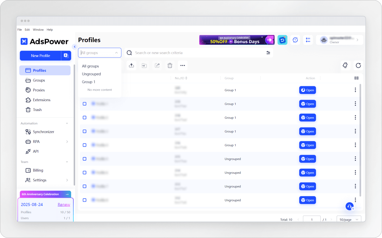
Task: Select Ungrouped from the groups dropdown list
Action: [91, 74]
